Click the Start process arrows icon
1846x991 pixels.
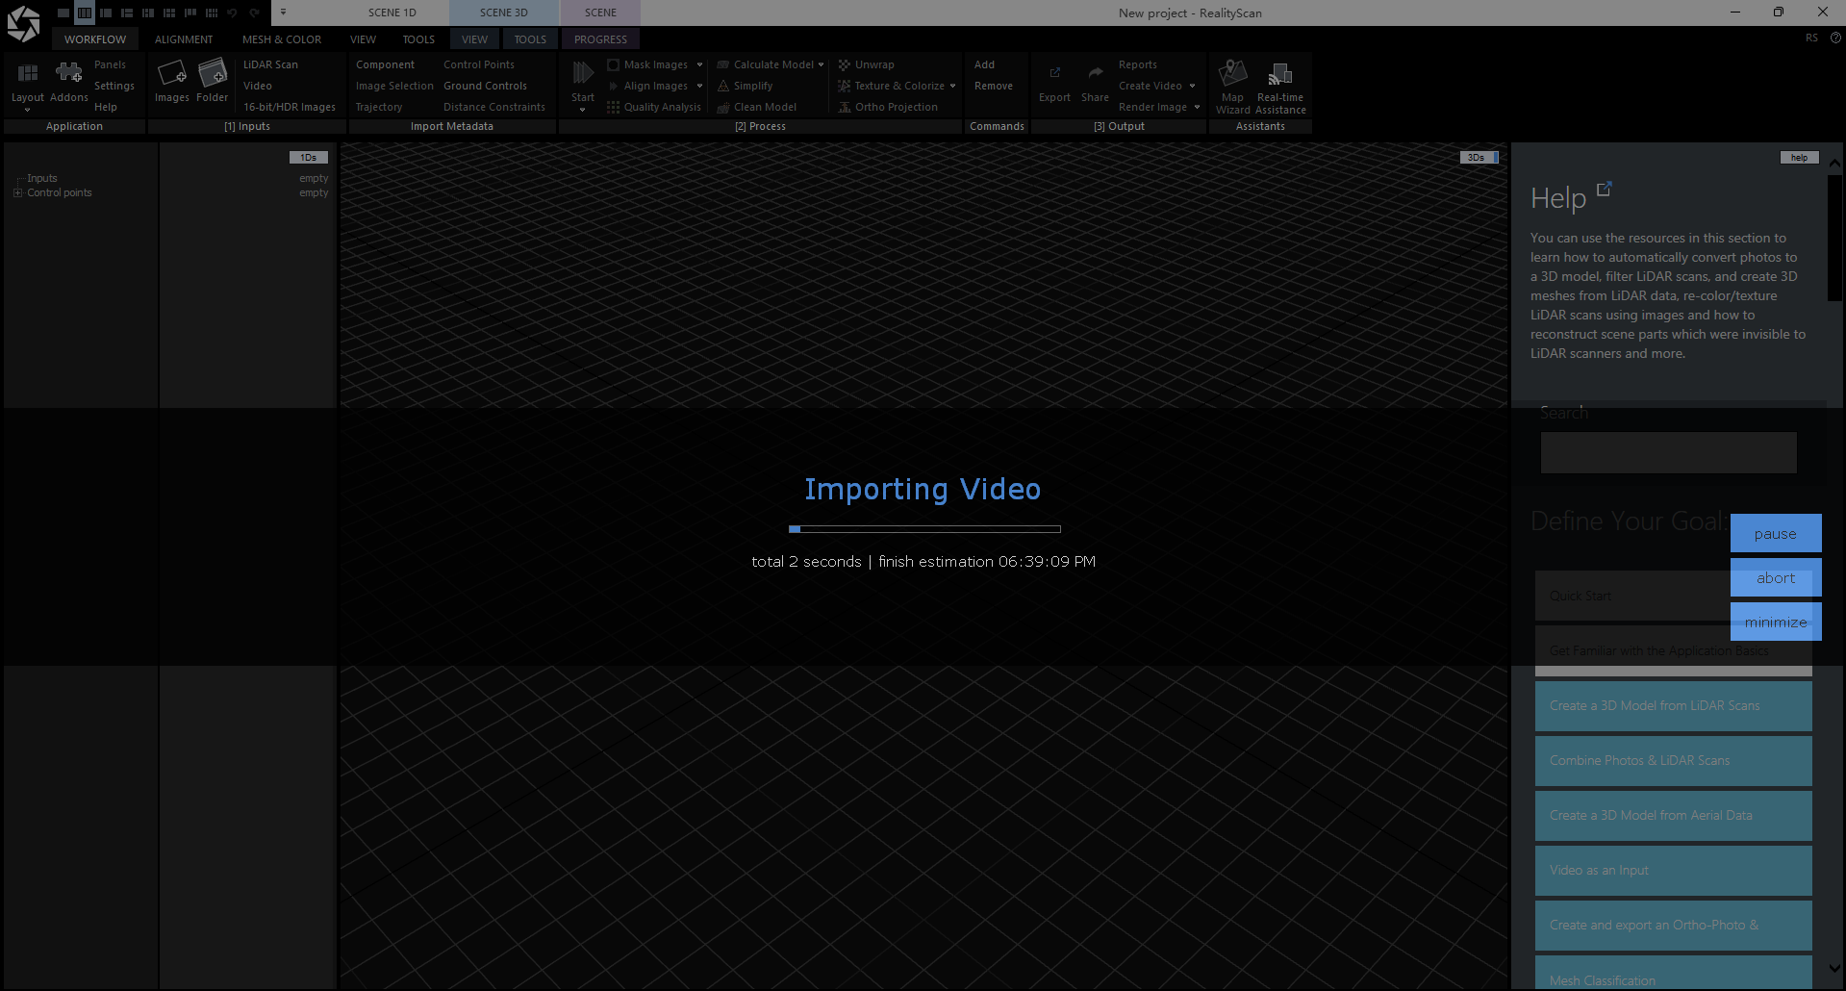coord(583,73)
